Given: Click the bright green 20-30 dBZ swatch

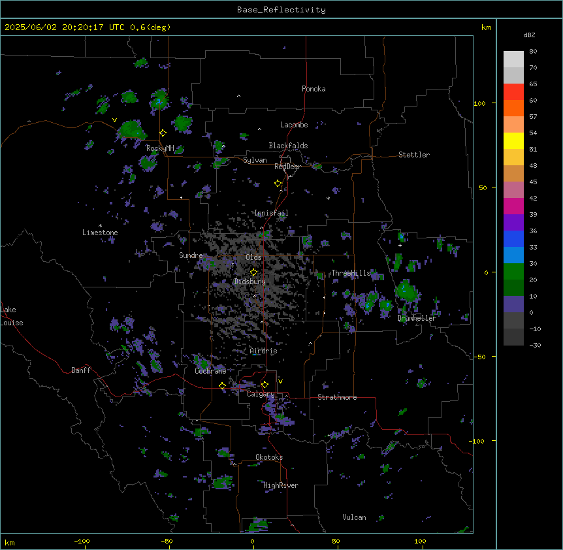Looking at the screenshot, I should pyautogui.click(x=513, y=272).
